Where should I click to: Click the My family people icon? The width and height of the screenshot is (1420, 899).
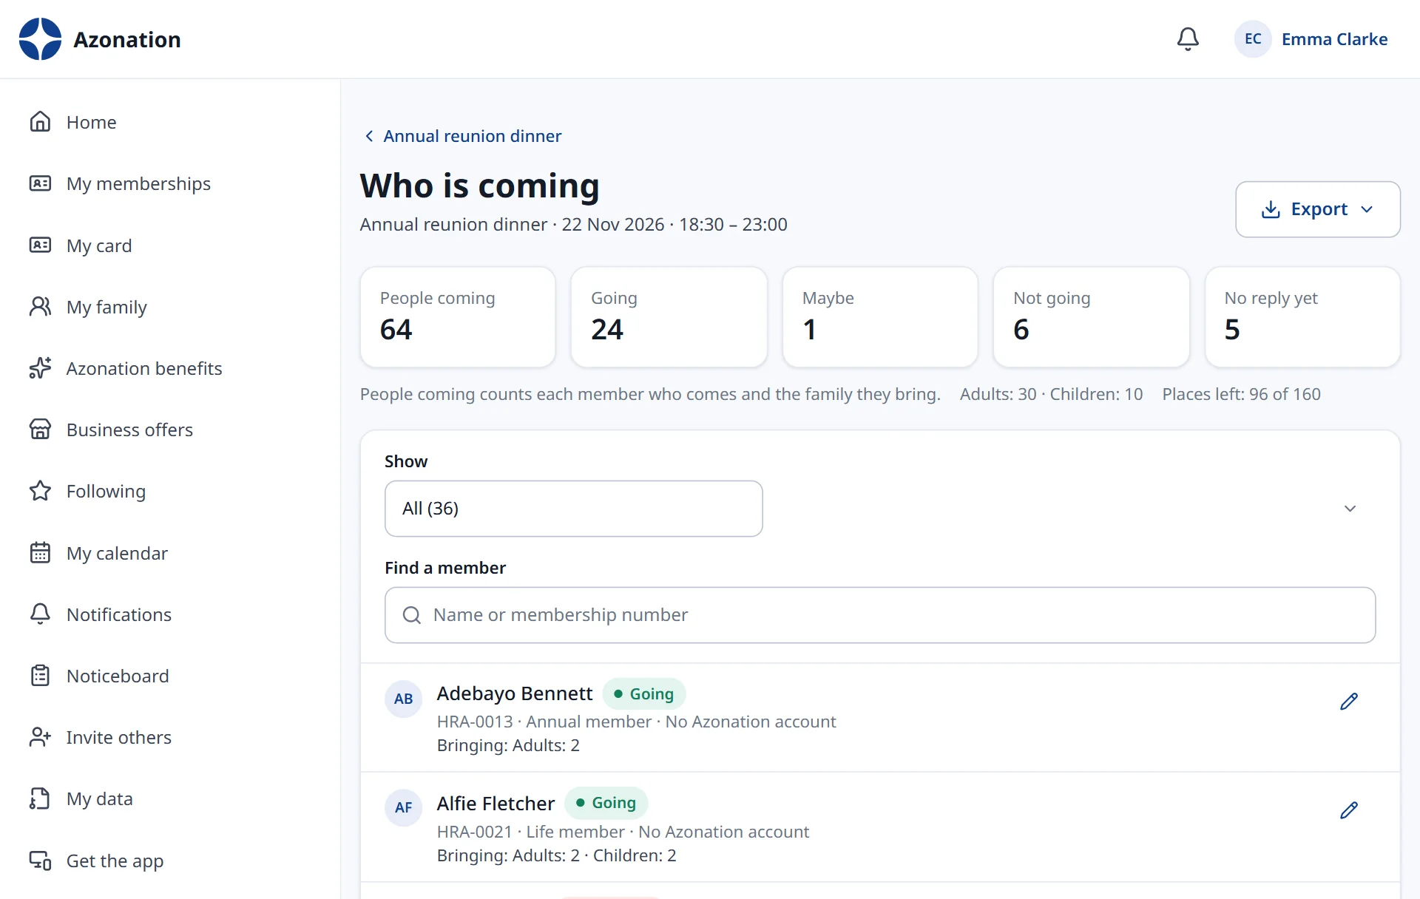40,307
